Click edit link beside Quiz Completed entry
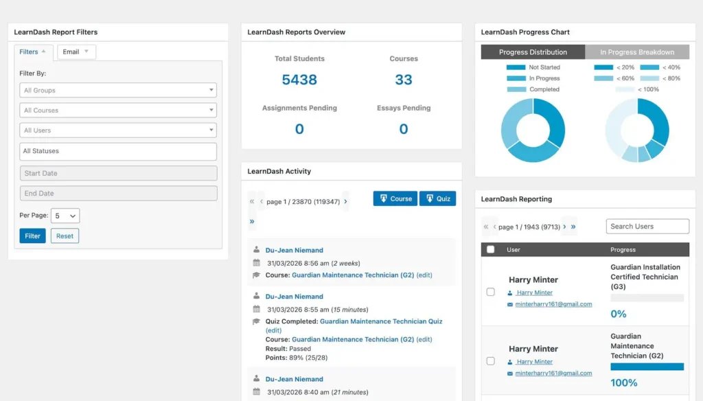This screenshot has width=703, height=401. (273, 330)
